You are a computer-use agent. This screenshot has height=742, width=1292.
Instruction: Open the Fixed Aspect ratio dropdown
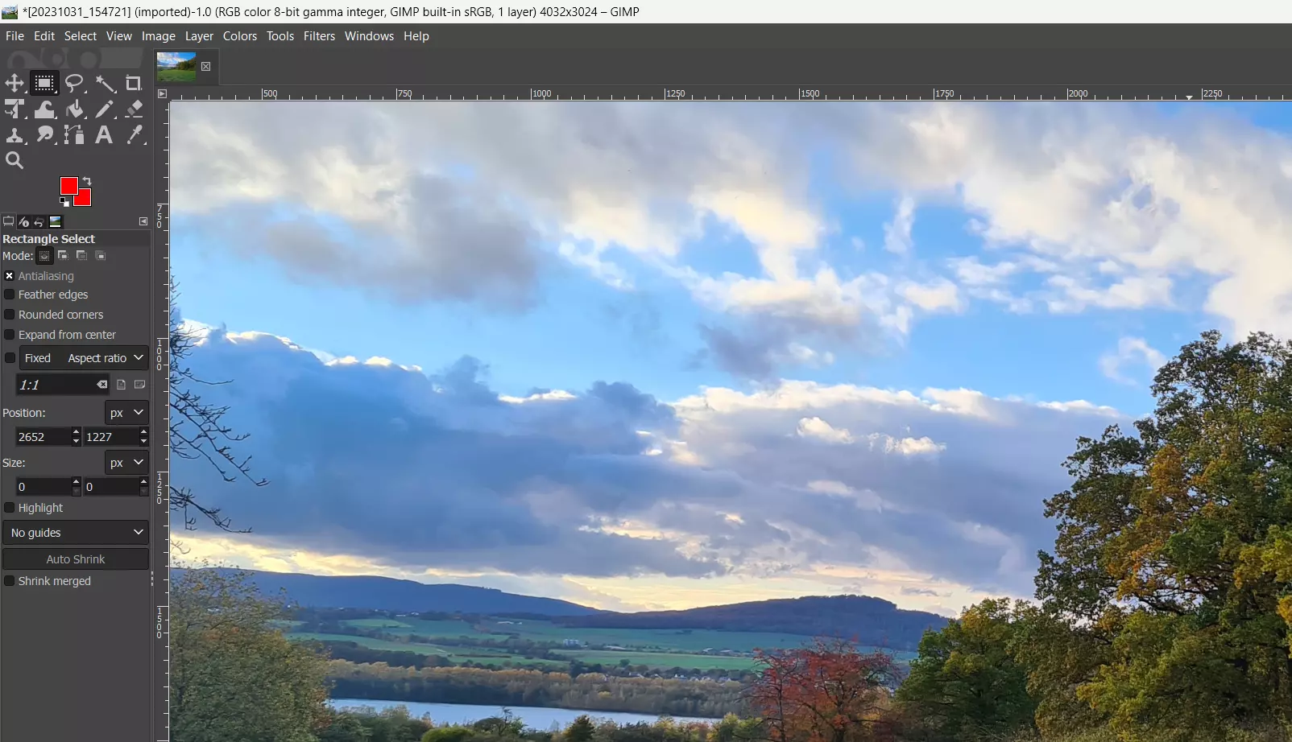104,357
